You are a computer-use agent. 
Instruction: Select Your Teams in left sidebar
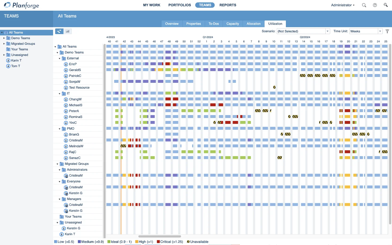(x=19, y=49)
